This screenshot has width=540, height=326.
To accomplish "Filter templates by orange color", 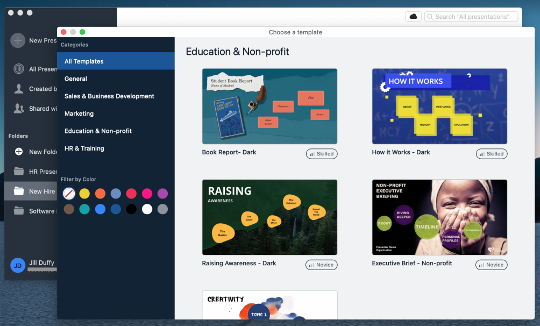I will [100, 193].
